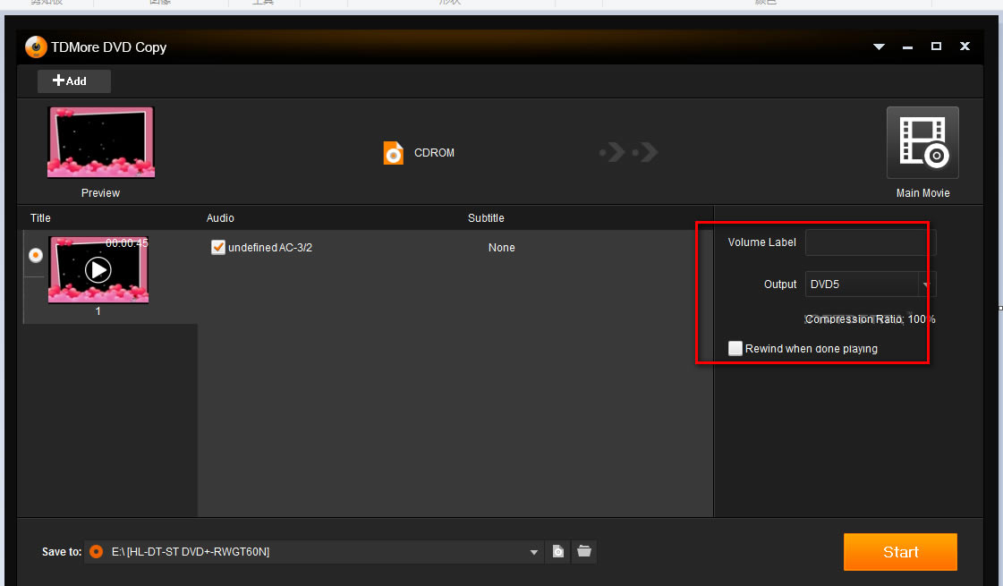The height and width of the screenshot is (586, 1003).
Task: Open the title bar dropdown menu arrow
Action: pyautogui.click(x=879, y=47)
